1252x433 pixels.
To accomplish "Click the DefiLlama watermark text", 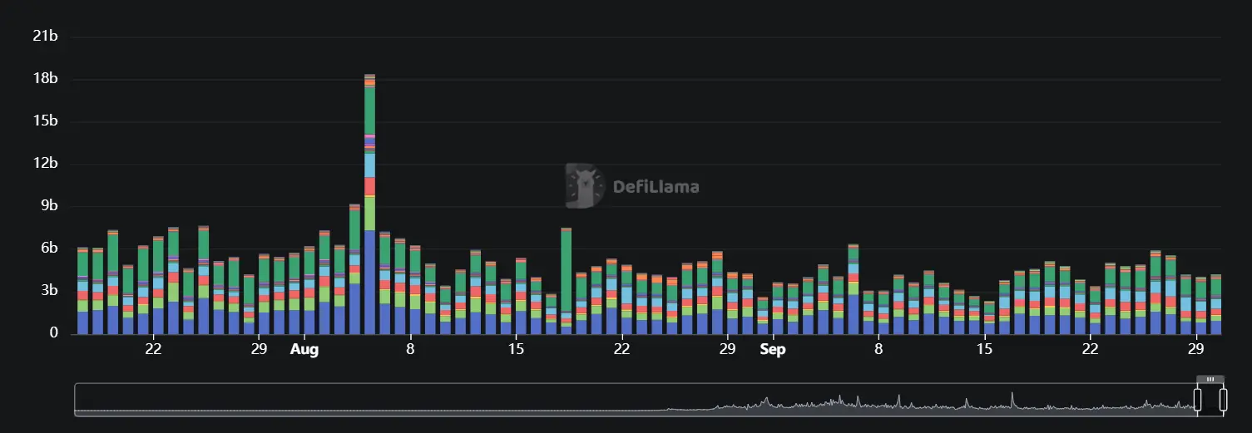I will click(x=656, y=186).
